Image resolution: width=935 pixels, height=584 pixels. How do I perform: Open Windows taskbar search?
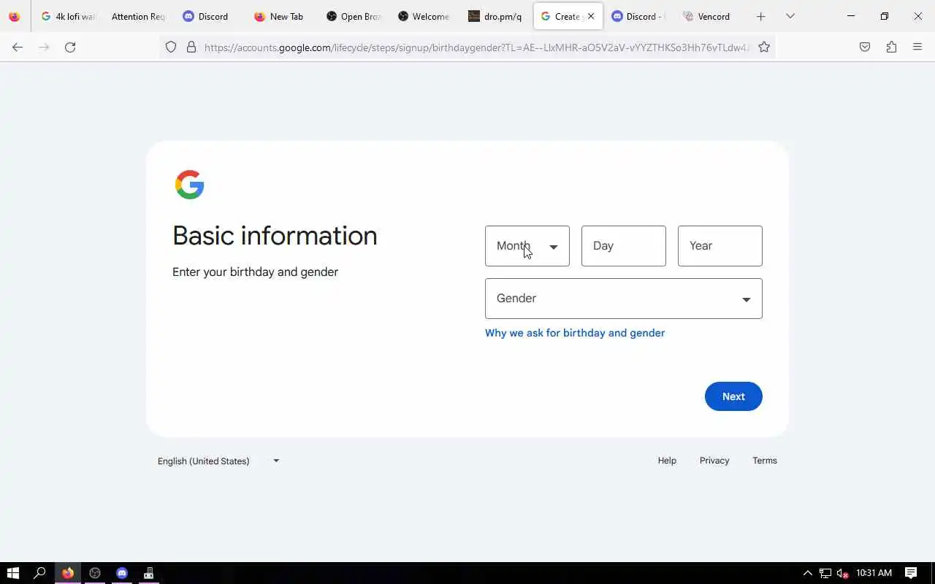(x=40, y=573)
